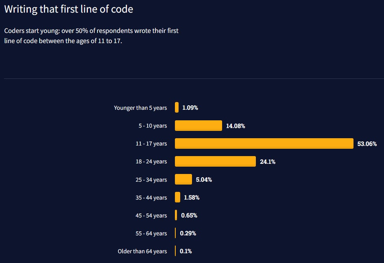Image resolution: width=384 pixels, height=263 pixels.
Task: Select the 24.1% value label
Action: click(x=268, y=162)
